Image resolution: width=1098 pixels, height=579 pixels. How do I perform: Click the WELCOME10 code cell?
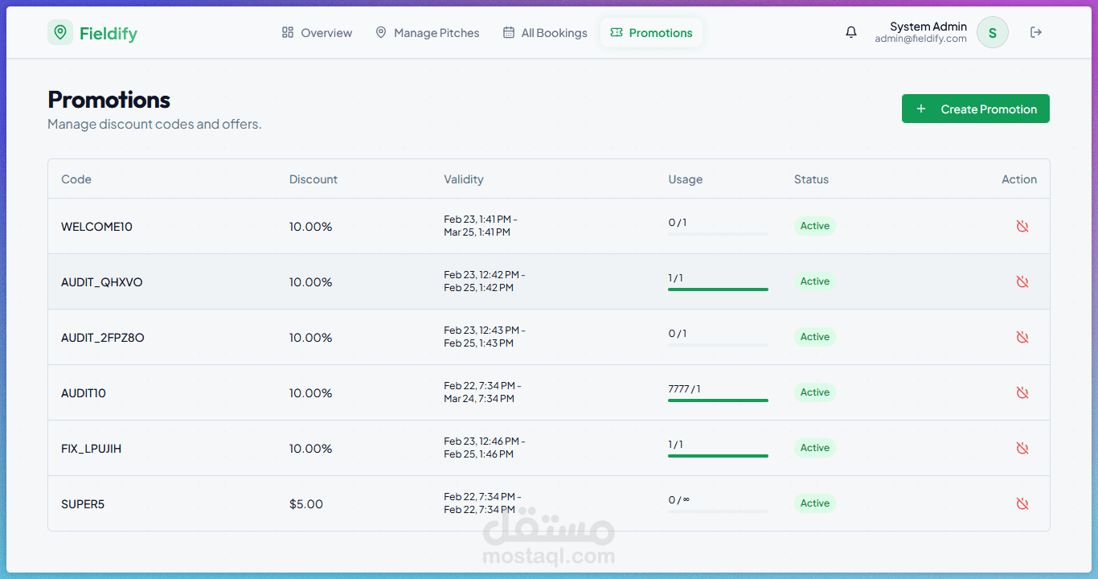[96, 227]
